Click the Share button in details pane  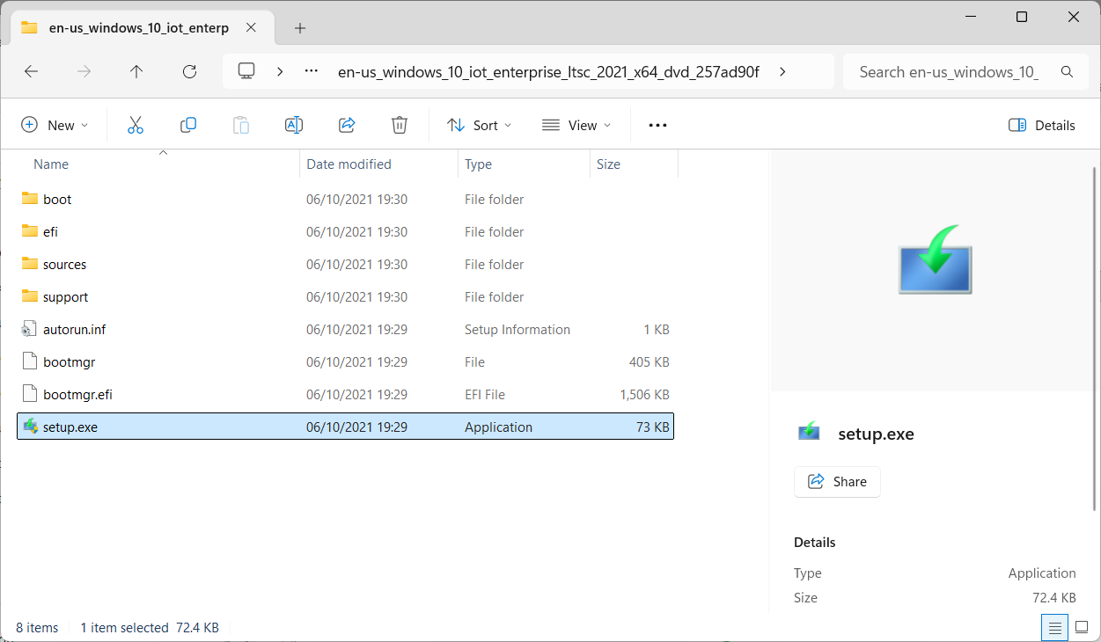coord(837,482)
